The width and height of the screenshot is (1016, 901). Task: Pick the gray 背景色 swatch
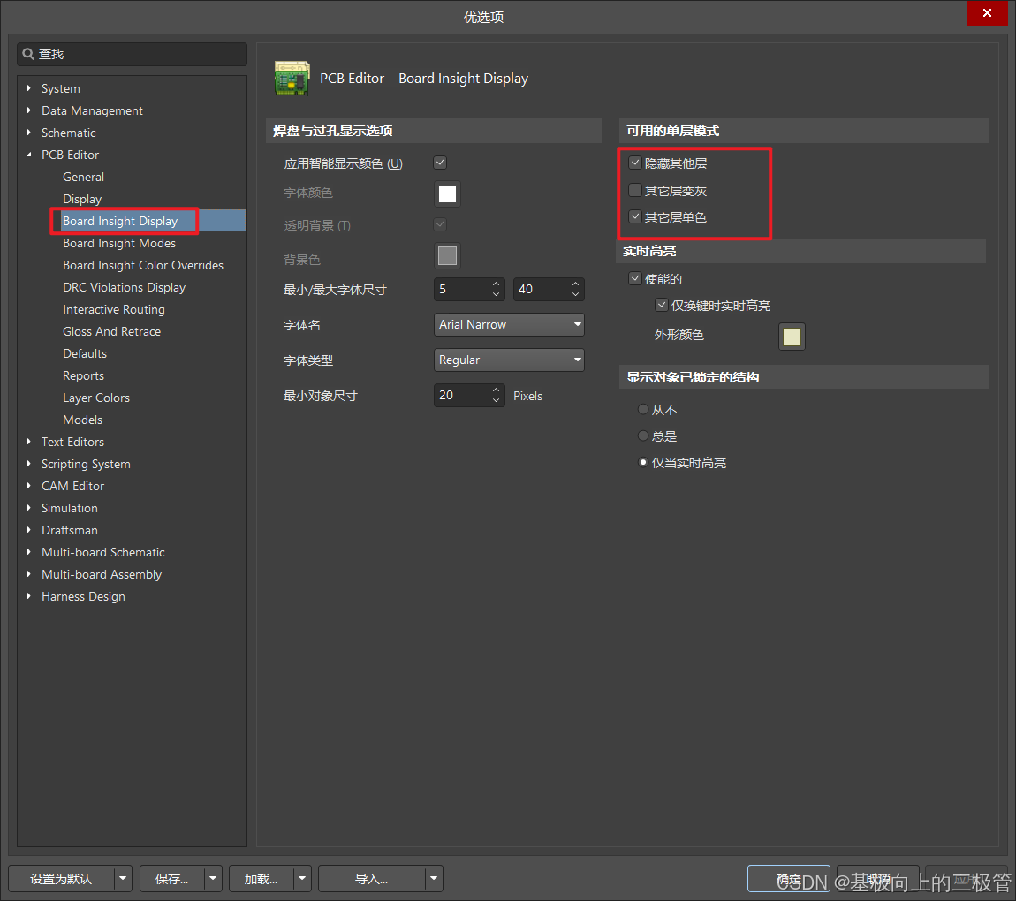tap(447, 256)
